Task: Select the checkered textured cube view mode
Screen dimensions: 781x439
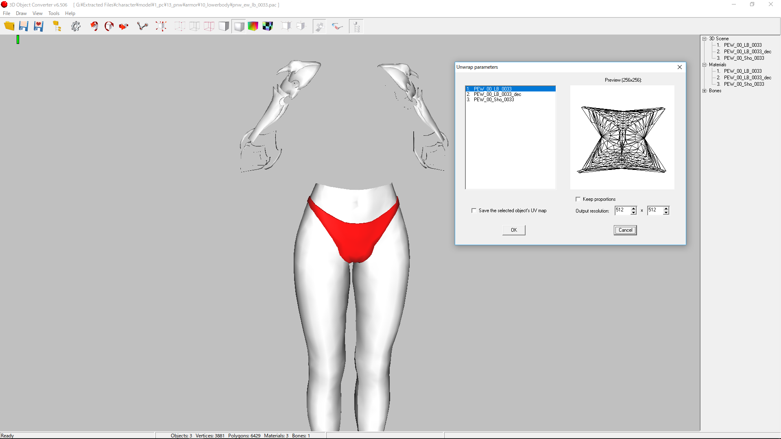Action: (x=268, y=26)
